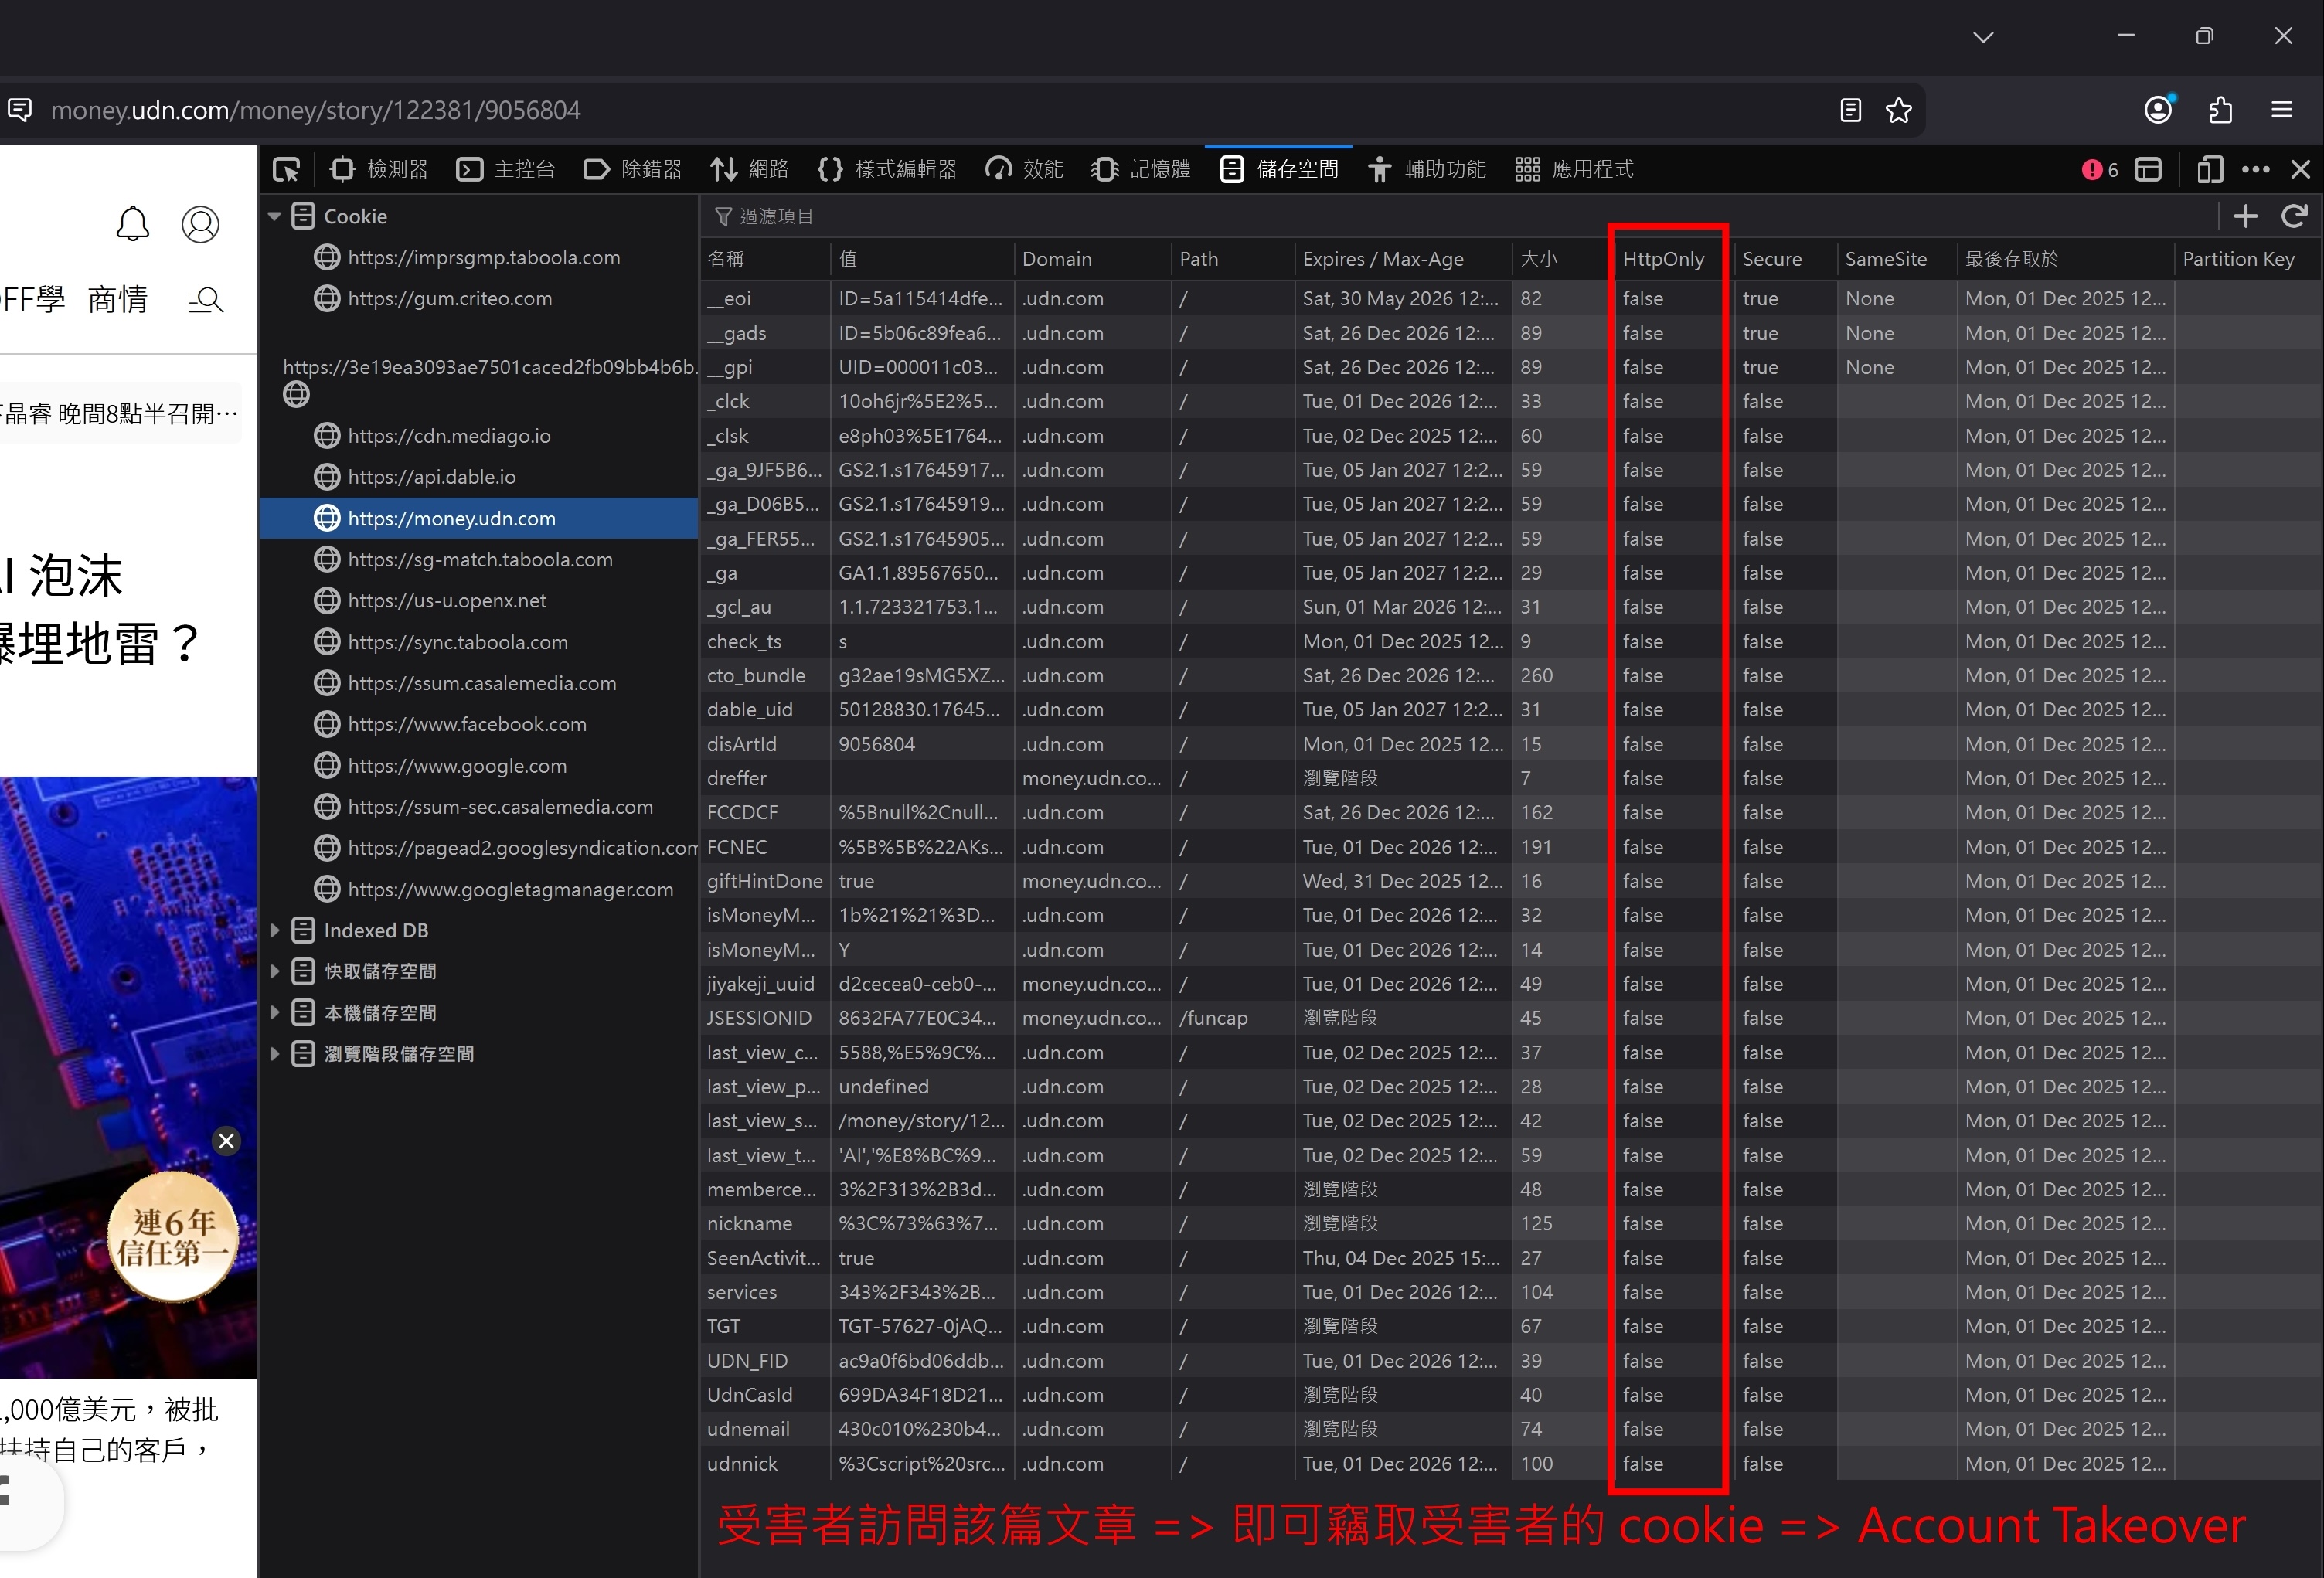Click the site permissions icon left of URL
2324x1578 pixels.
click(x=20, y=110)
